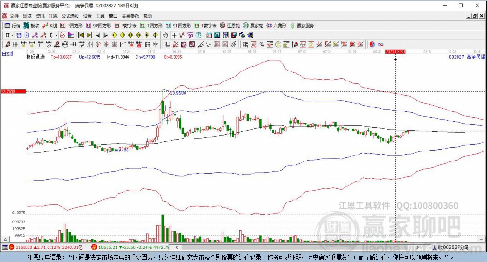487x262 pixels.
Task: Click the Md=11.3944 value
Action: 118,57
